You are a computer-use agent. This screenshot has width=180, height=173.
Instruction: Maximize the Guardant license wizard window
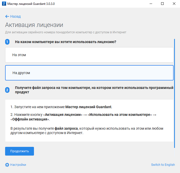tap(162, 4)
